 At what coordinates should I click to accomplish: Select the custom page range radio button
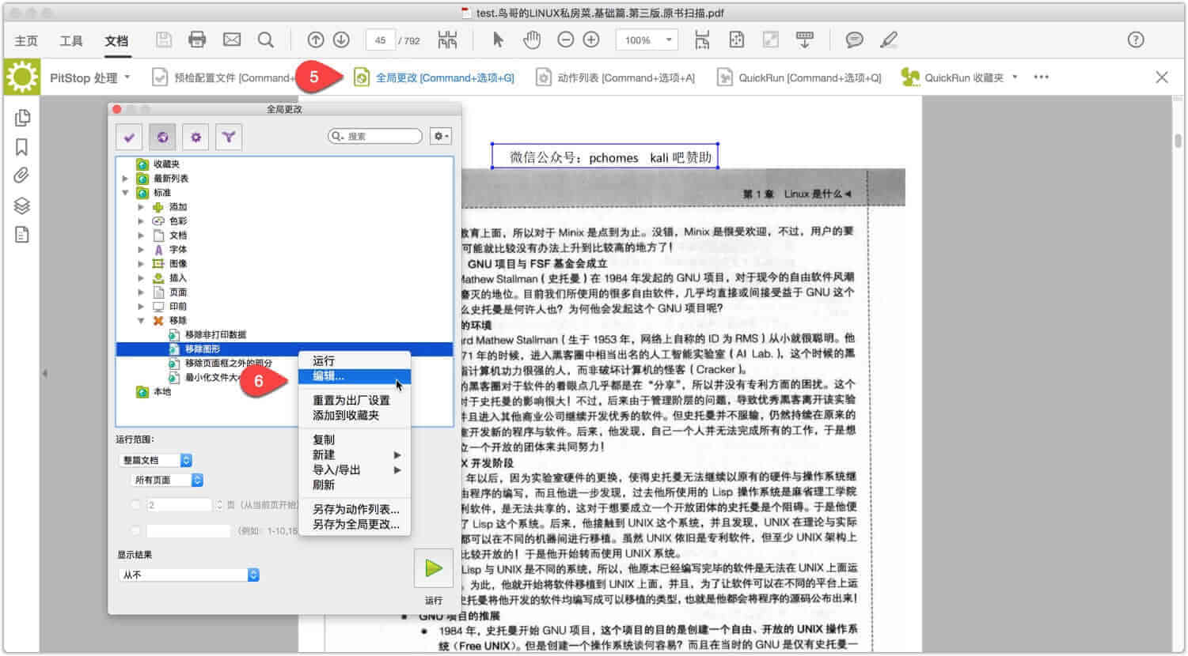[135, 530]
